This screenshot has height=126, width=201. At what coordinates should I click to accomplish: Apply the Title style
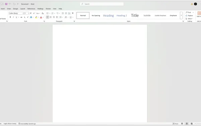(x=135, y=15)
